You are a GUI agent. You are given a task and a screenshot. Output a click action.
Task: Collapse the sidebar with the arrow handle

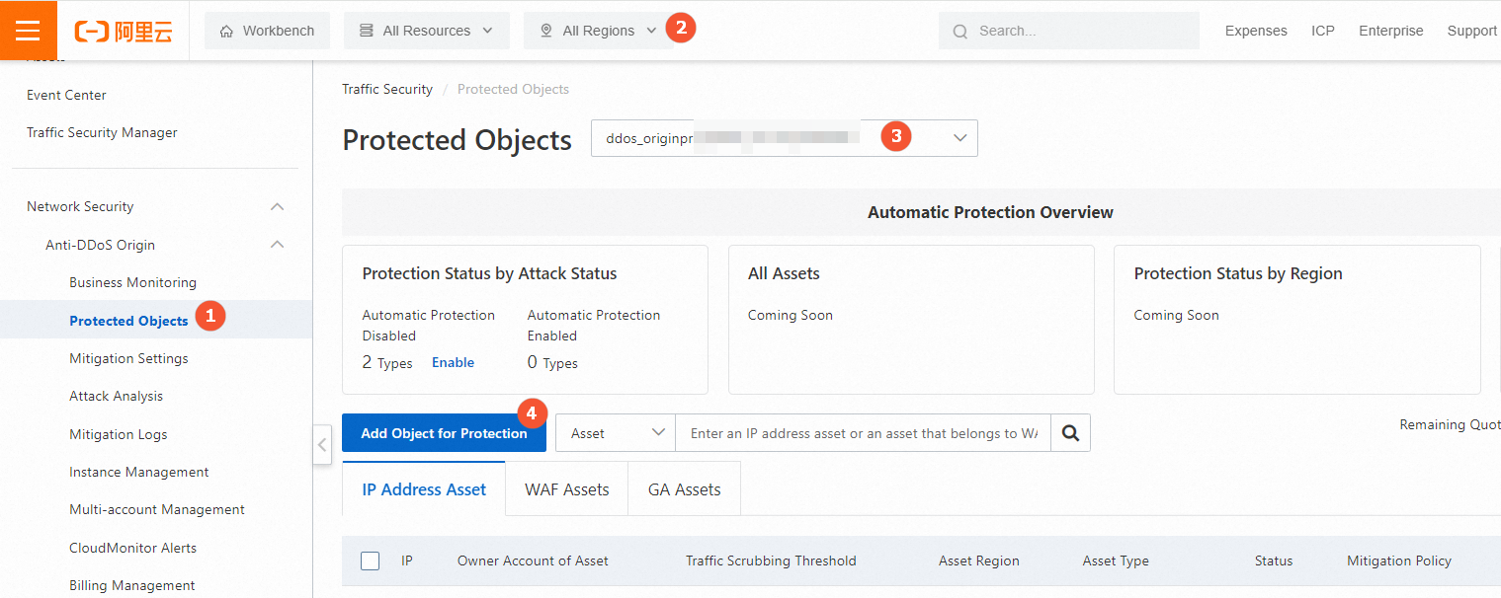(322, 444)
